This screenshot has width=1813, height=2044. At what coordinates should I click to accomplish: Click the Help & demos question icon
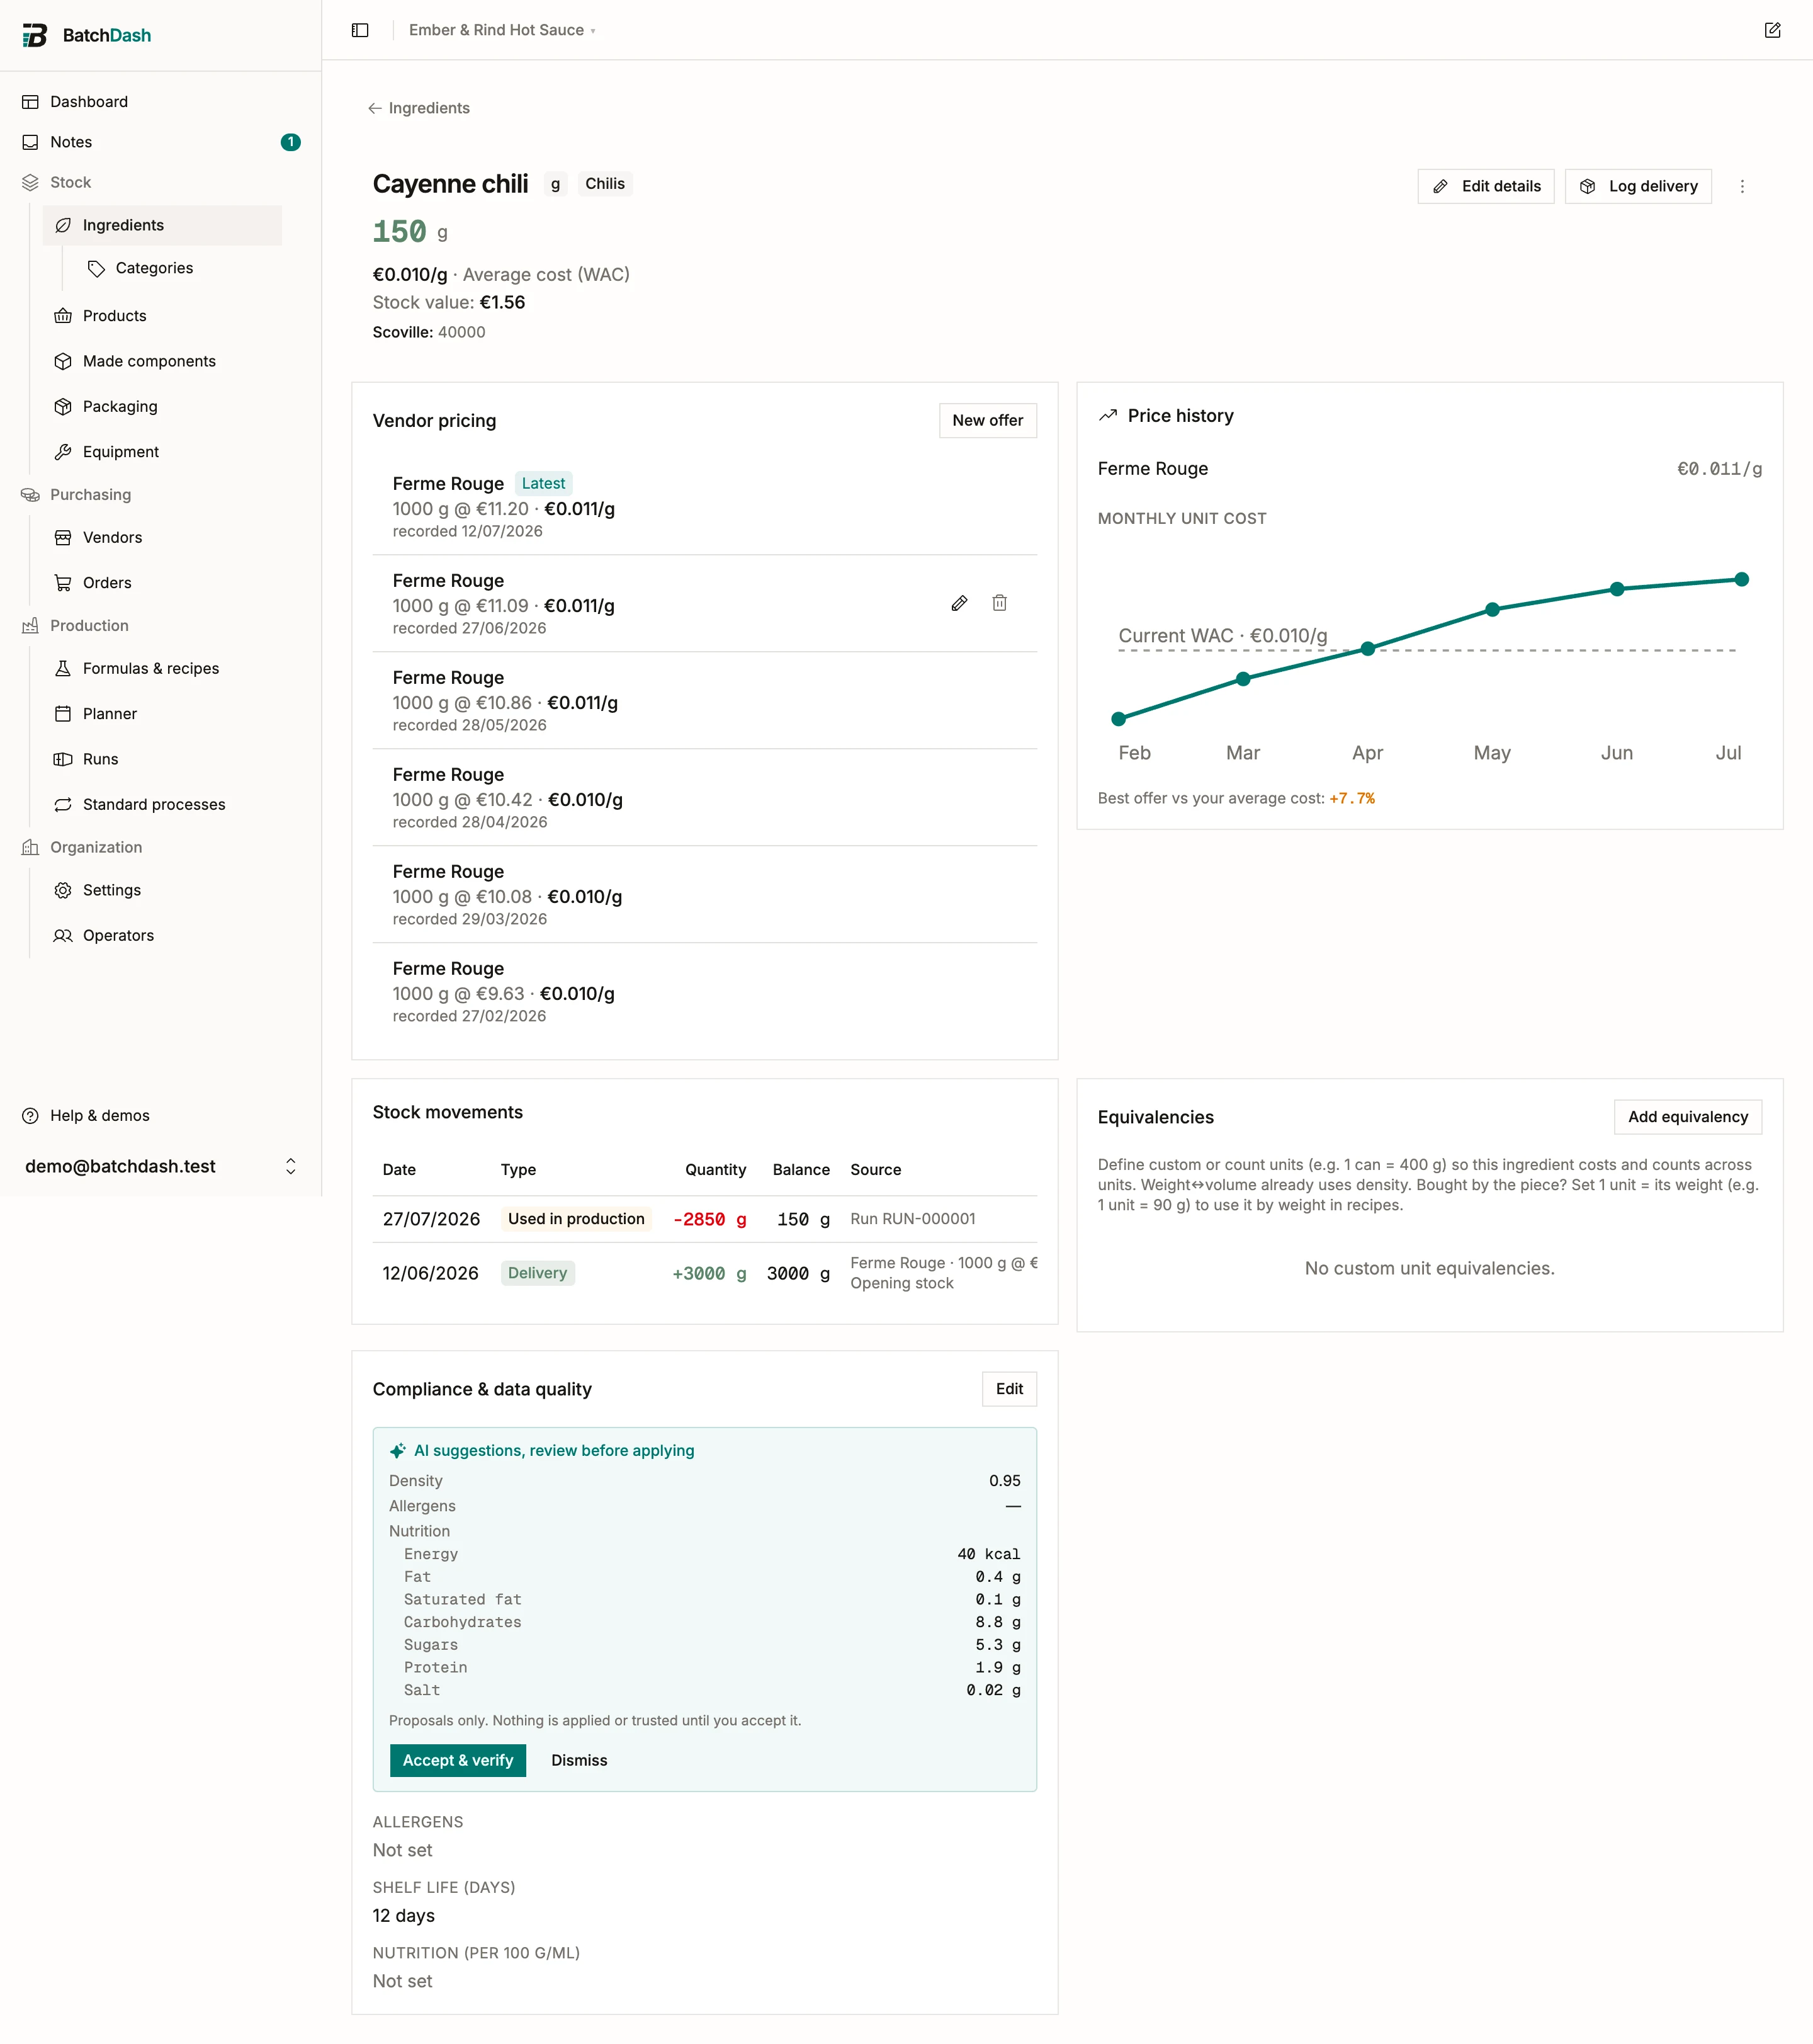coord(31,1116)
